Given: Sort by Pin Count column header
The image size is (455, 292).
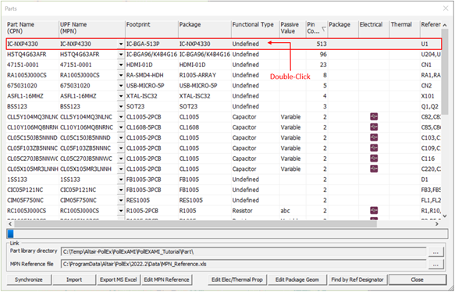Looking at the screenshot, I should (317, 28).
